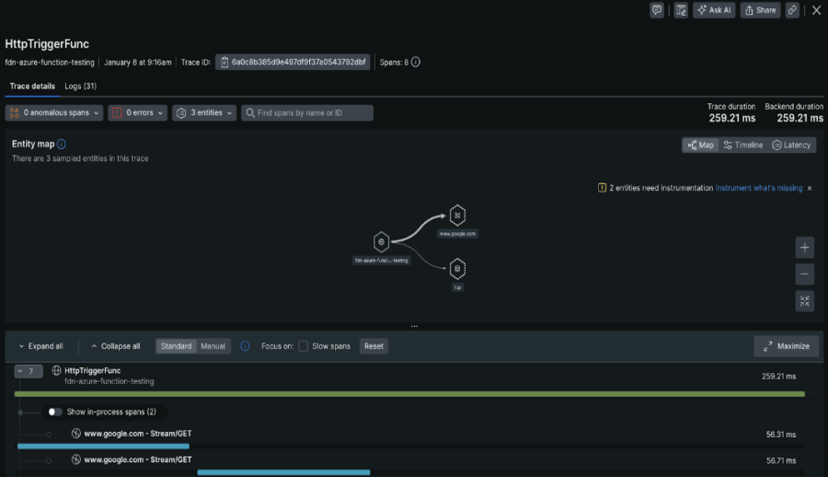Click Expand all spans

click(x=40, y=346)
